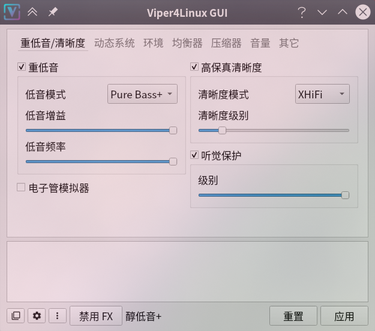Viewport: 375px width, 331px height.
Task: Click the overlapping squares presets icon
Action: 16,315
